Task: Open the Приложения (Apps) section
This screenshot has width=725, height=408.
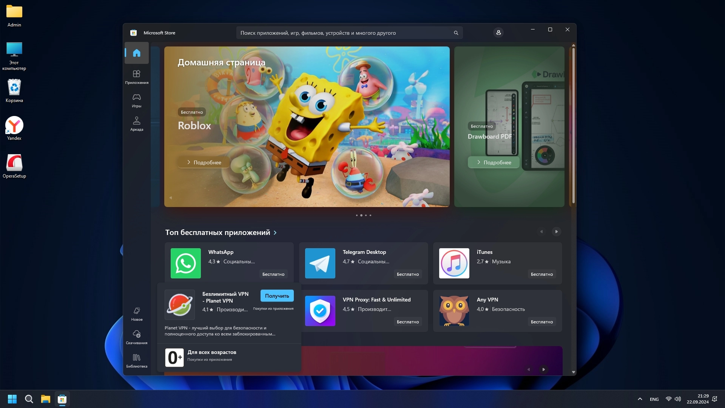Action: pyautogui.click(x=136, y=77)
